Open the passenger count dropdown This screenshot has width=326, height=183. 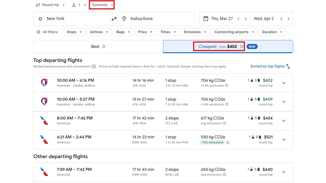(79, 5)
